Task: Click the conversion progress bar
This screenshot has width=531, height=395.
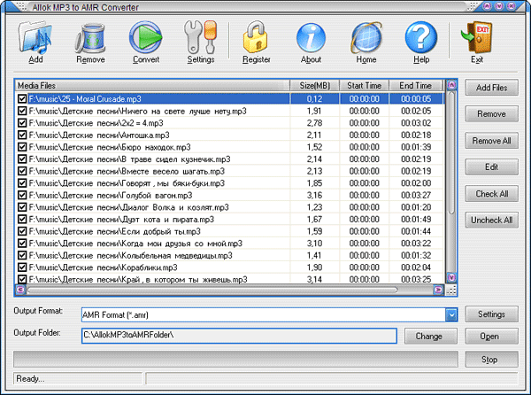Action: pyautogui.click(x=235, y=360)
